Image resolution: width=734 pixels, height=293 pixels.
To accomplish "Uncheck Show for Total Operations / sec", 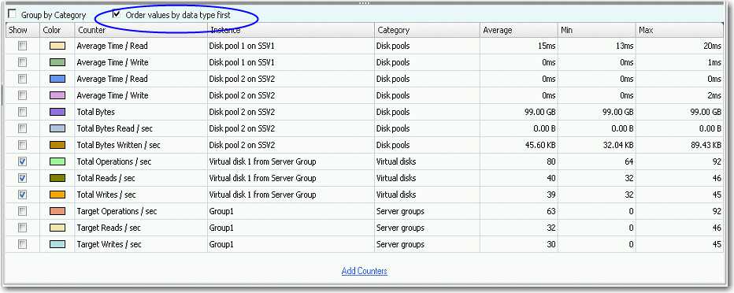I will click(22, 161).
